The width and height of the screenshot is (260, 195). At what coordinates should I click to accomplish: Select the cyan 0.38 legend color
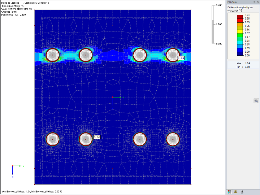(x=240, y=42)
